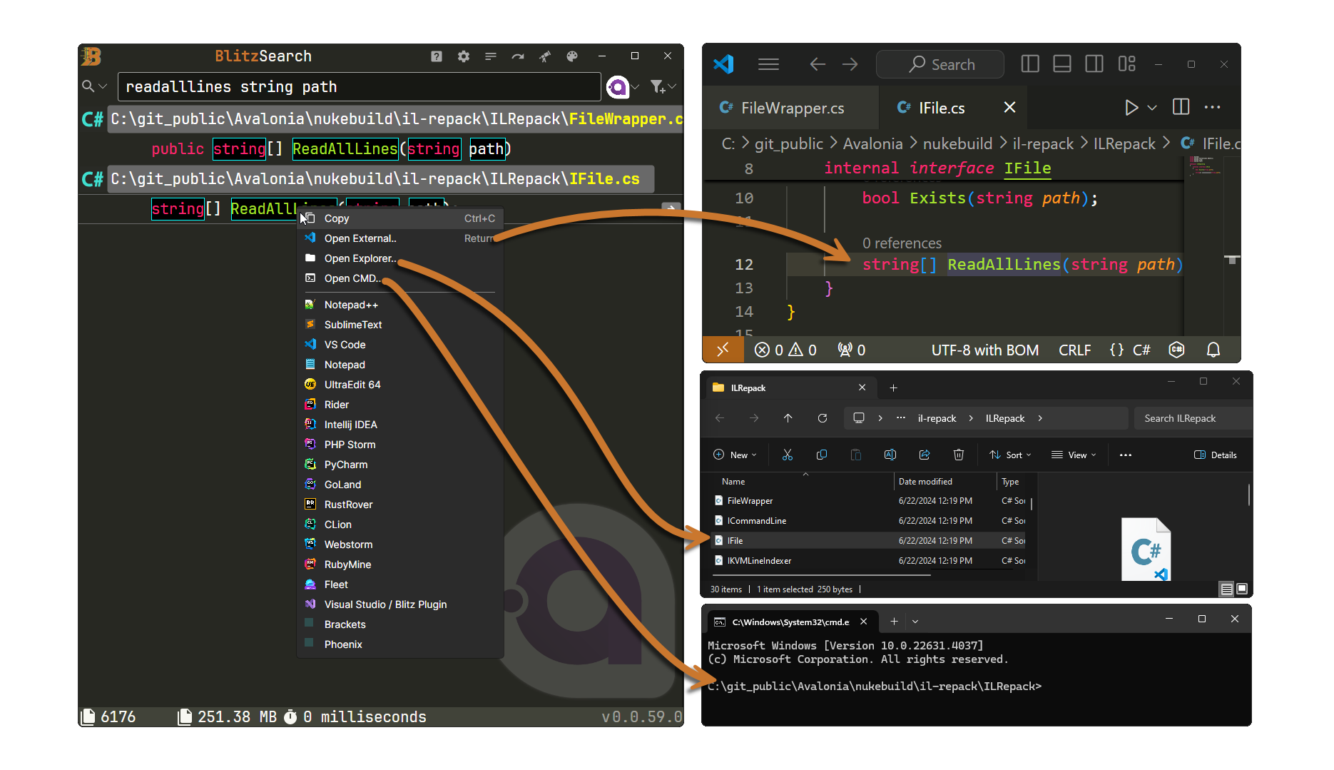Select the ICommandLine file in Explorer
1334x770 pixels.
pos(869,521)
